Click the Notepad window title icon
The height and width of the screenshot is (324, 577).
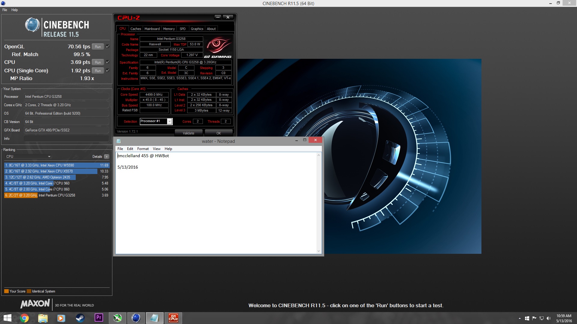pyautogui.click(x=119, y=141)
